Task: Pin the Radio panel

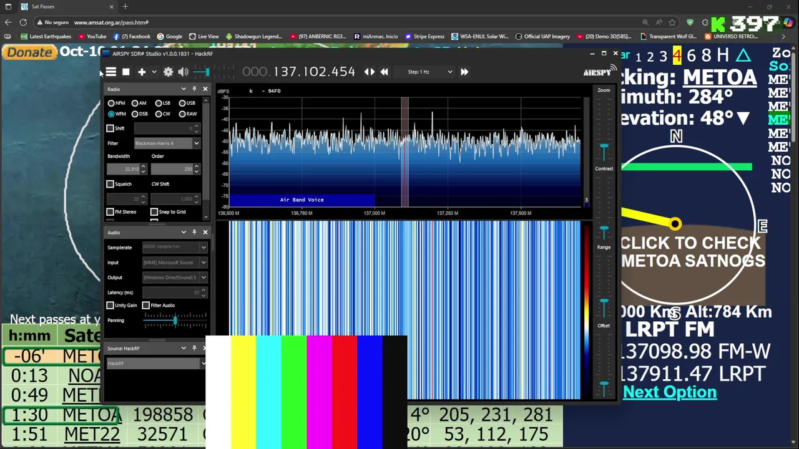Action: 194,89
